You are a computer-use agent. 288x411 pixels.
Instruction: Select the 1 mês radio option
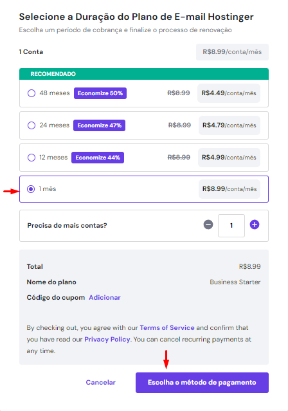pyautogui.click(x=31, y=189)
